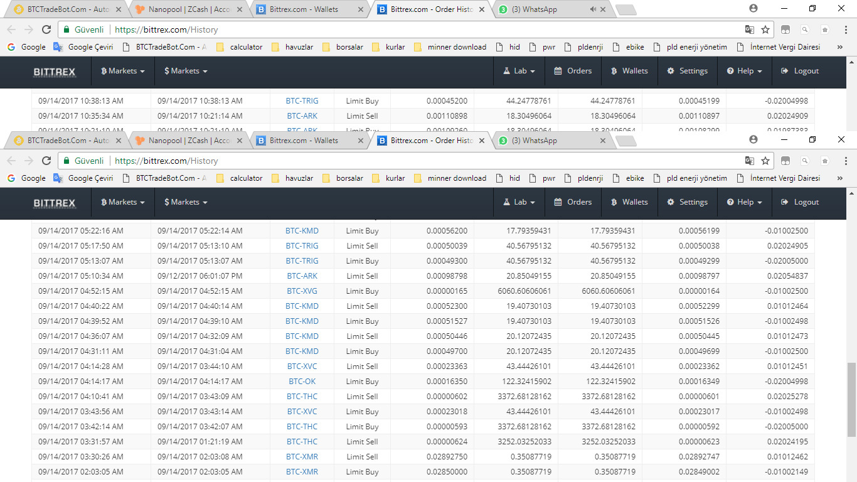Screen dimensions: 857x482
Task: Open BTC-ARK link in the 10:35:34 AM row
Action: coord(302,116)
